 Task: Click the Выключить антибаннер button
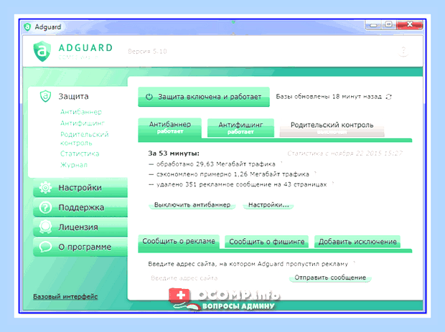(192, 204)
